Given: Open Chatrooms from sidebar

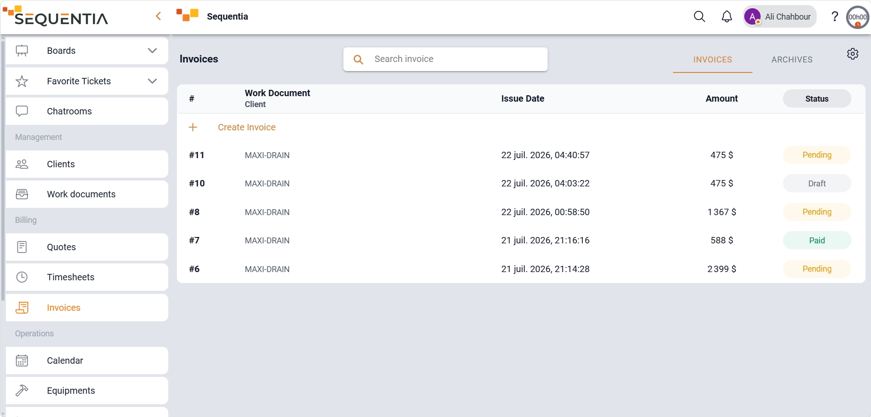Looking at the screenshot, I should 87,111.
